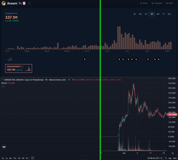Select the 1M time range

pyautogui.click(x=146, y=14)
